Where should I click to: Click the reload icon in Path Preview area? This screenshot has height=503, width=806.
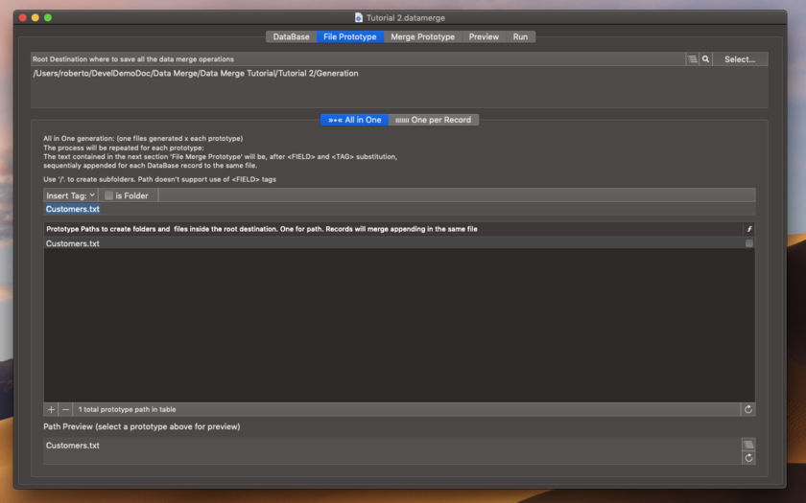748,458
